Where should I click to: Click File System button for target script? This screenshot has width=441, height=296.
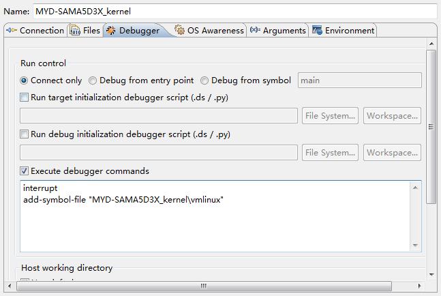(x=330, y=116)
